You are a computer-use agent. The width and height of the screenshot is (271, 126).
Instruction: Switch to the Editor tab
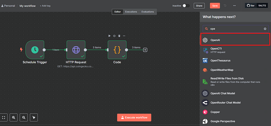coord(118,12)
